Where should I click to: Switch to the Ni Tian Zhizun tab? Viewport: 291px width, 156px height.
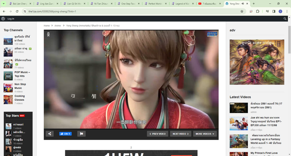[x=101, y=3]
